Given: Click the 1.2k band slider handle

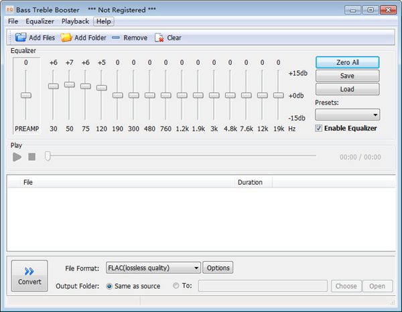Looking at the screenshot, I should 182,95.
